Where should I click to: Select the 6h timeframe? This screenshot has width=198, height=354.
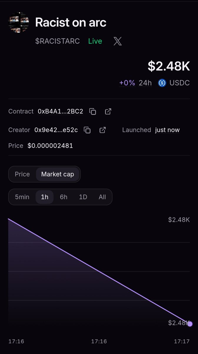click(x=64, y=197)
